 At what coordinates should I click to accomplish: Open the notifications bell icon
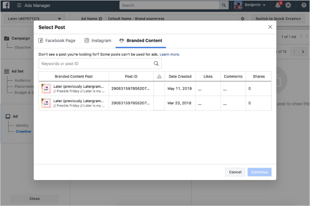pyautogui.click(x=278, y=5)
